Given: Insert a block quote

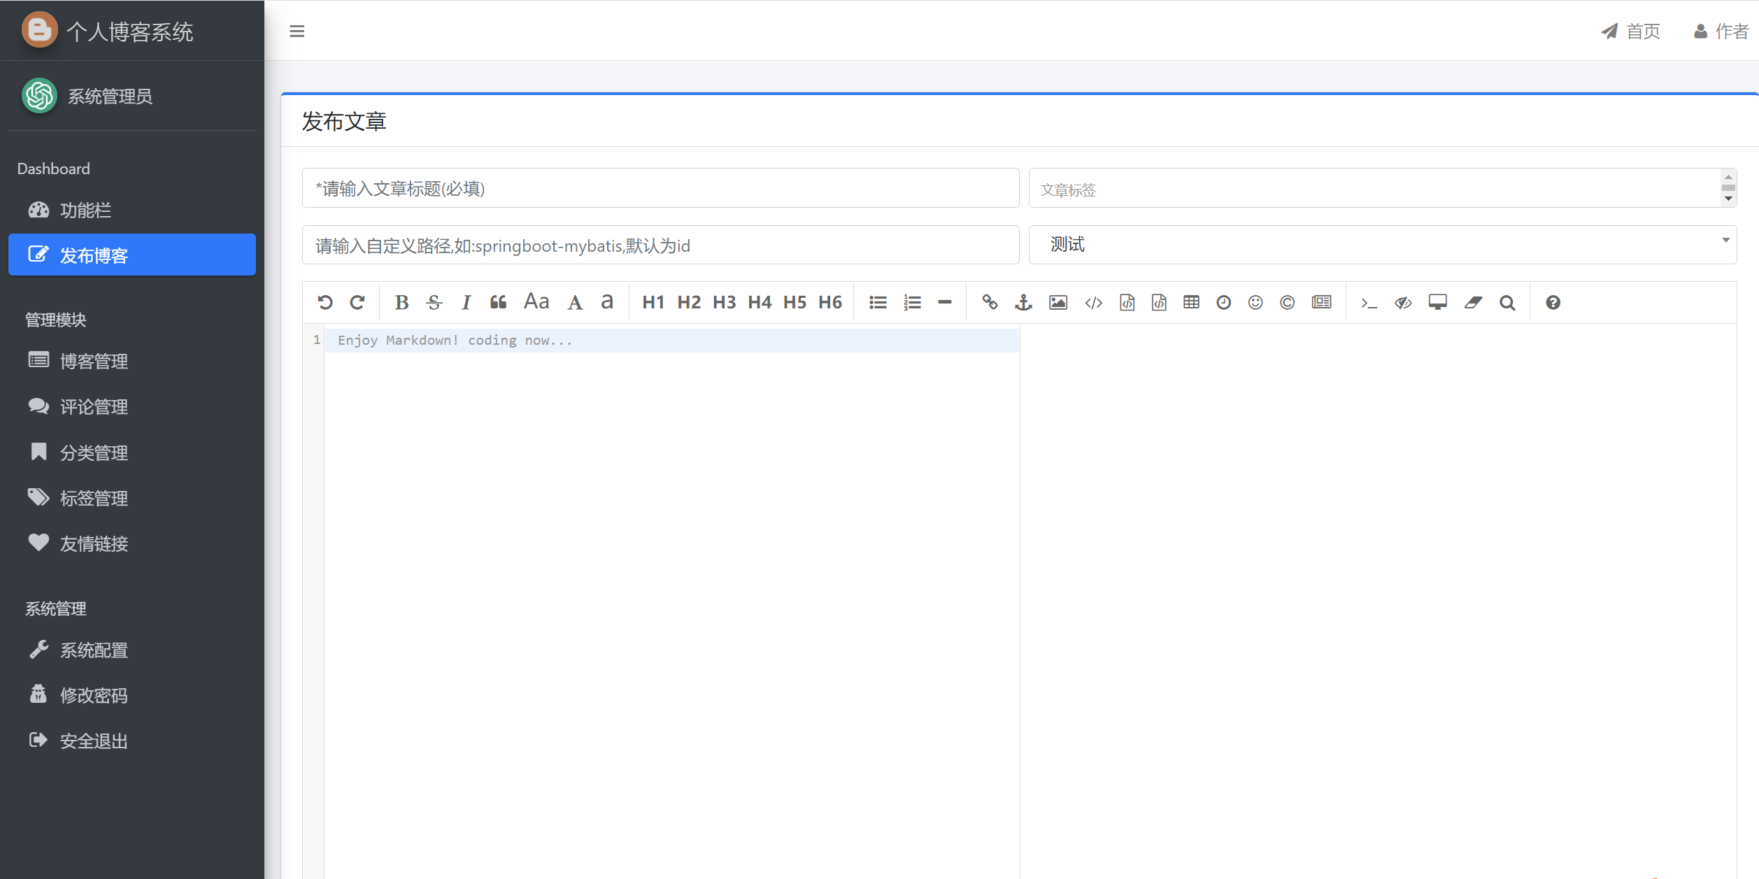Looking at the screenshot, I should [x=498, y=302].
